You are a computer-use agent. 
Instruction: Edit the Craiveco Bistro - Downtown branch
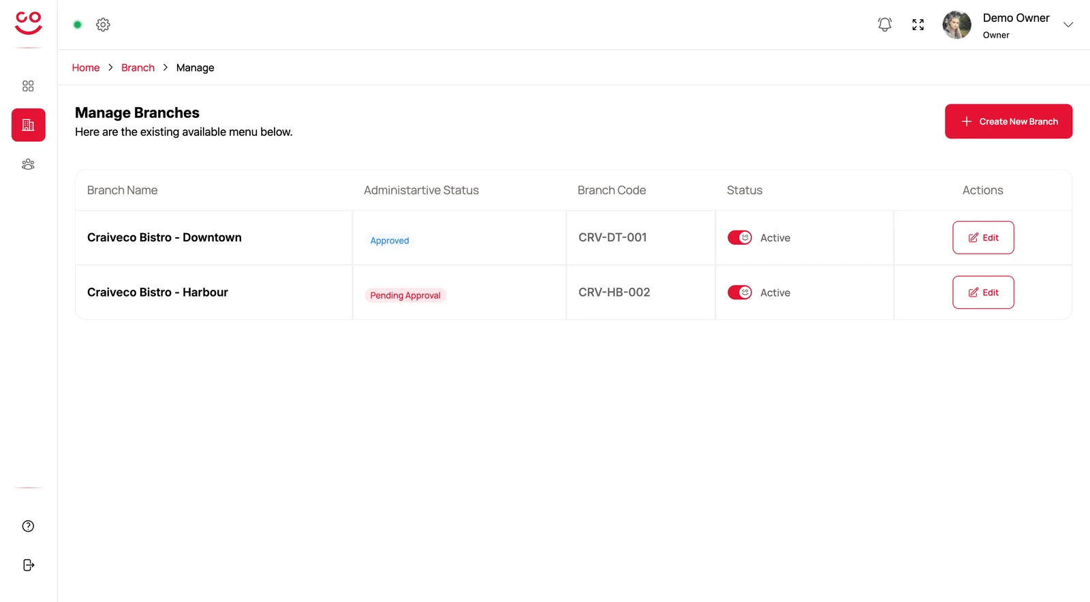point(983,237)
